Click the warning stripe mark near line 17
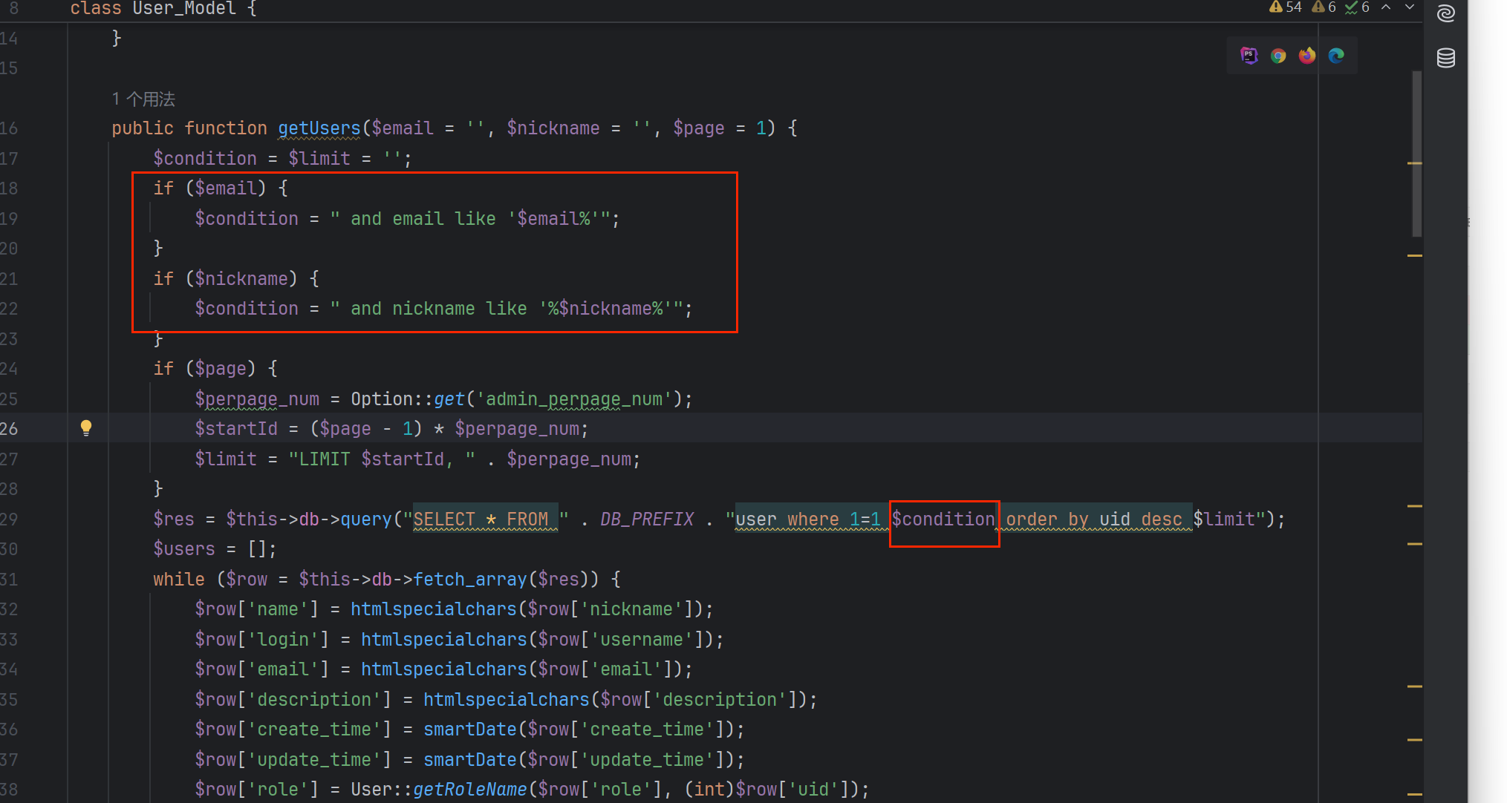 tap(1414, 163)
